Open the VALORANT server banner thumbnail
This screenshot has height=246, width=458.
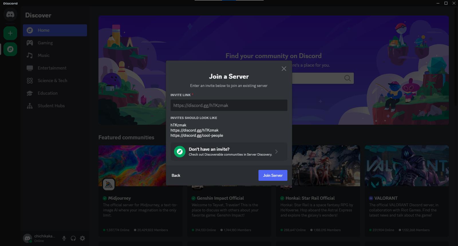click(x=407, y=166)
